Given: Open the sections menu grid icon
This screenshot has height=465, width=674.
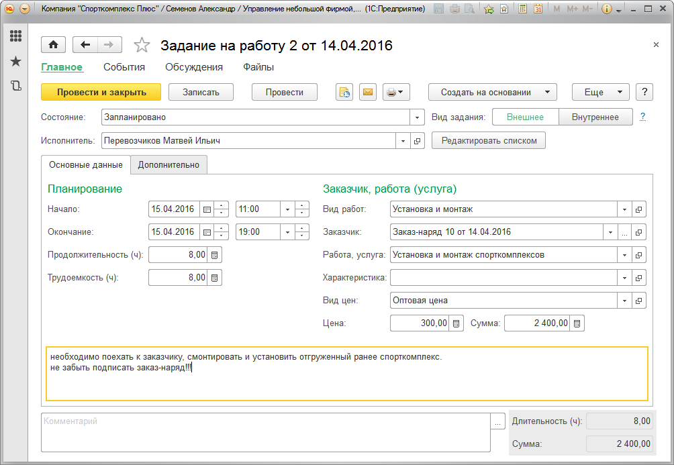Looking at the screenshot, I should [x=15, y=36].
